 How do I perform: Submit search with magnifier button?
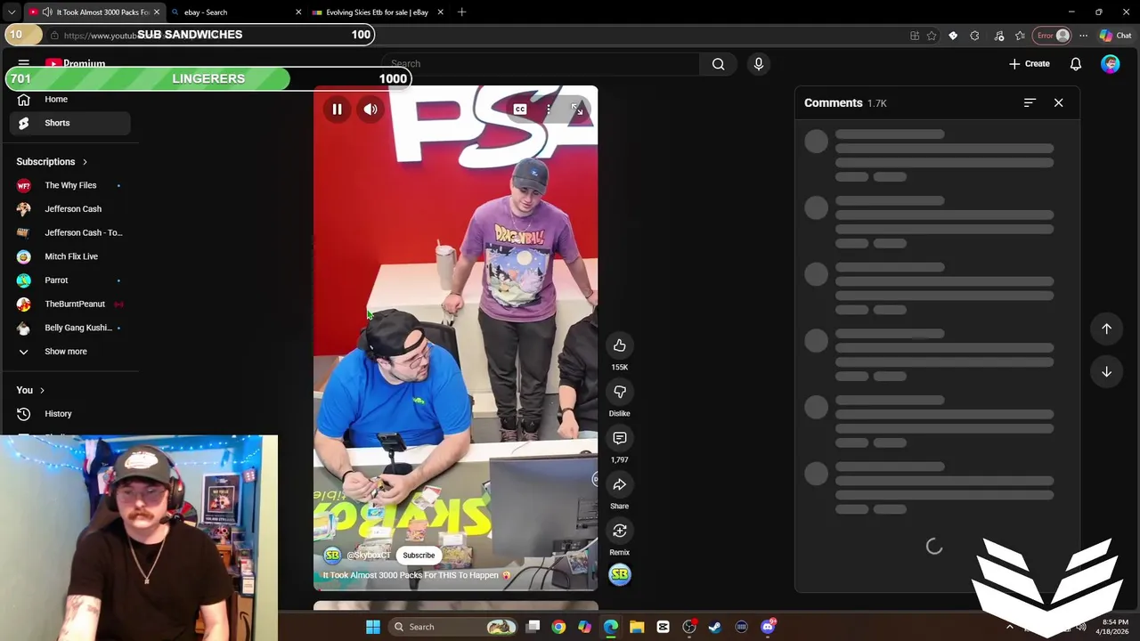(x=718, y=64)
